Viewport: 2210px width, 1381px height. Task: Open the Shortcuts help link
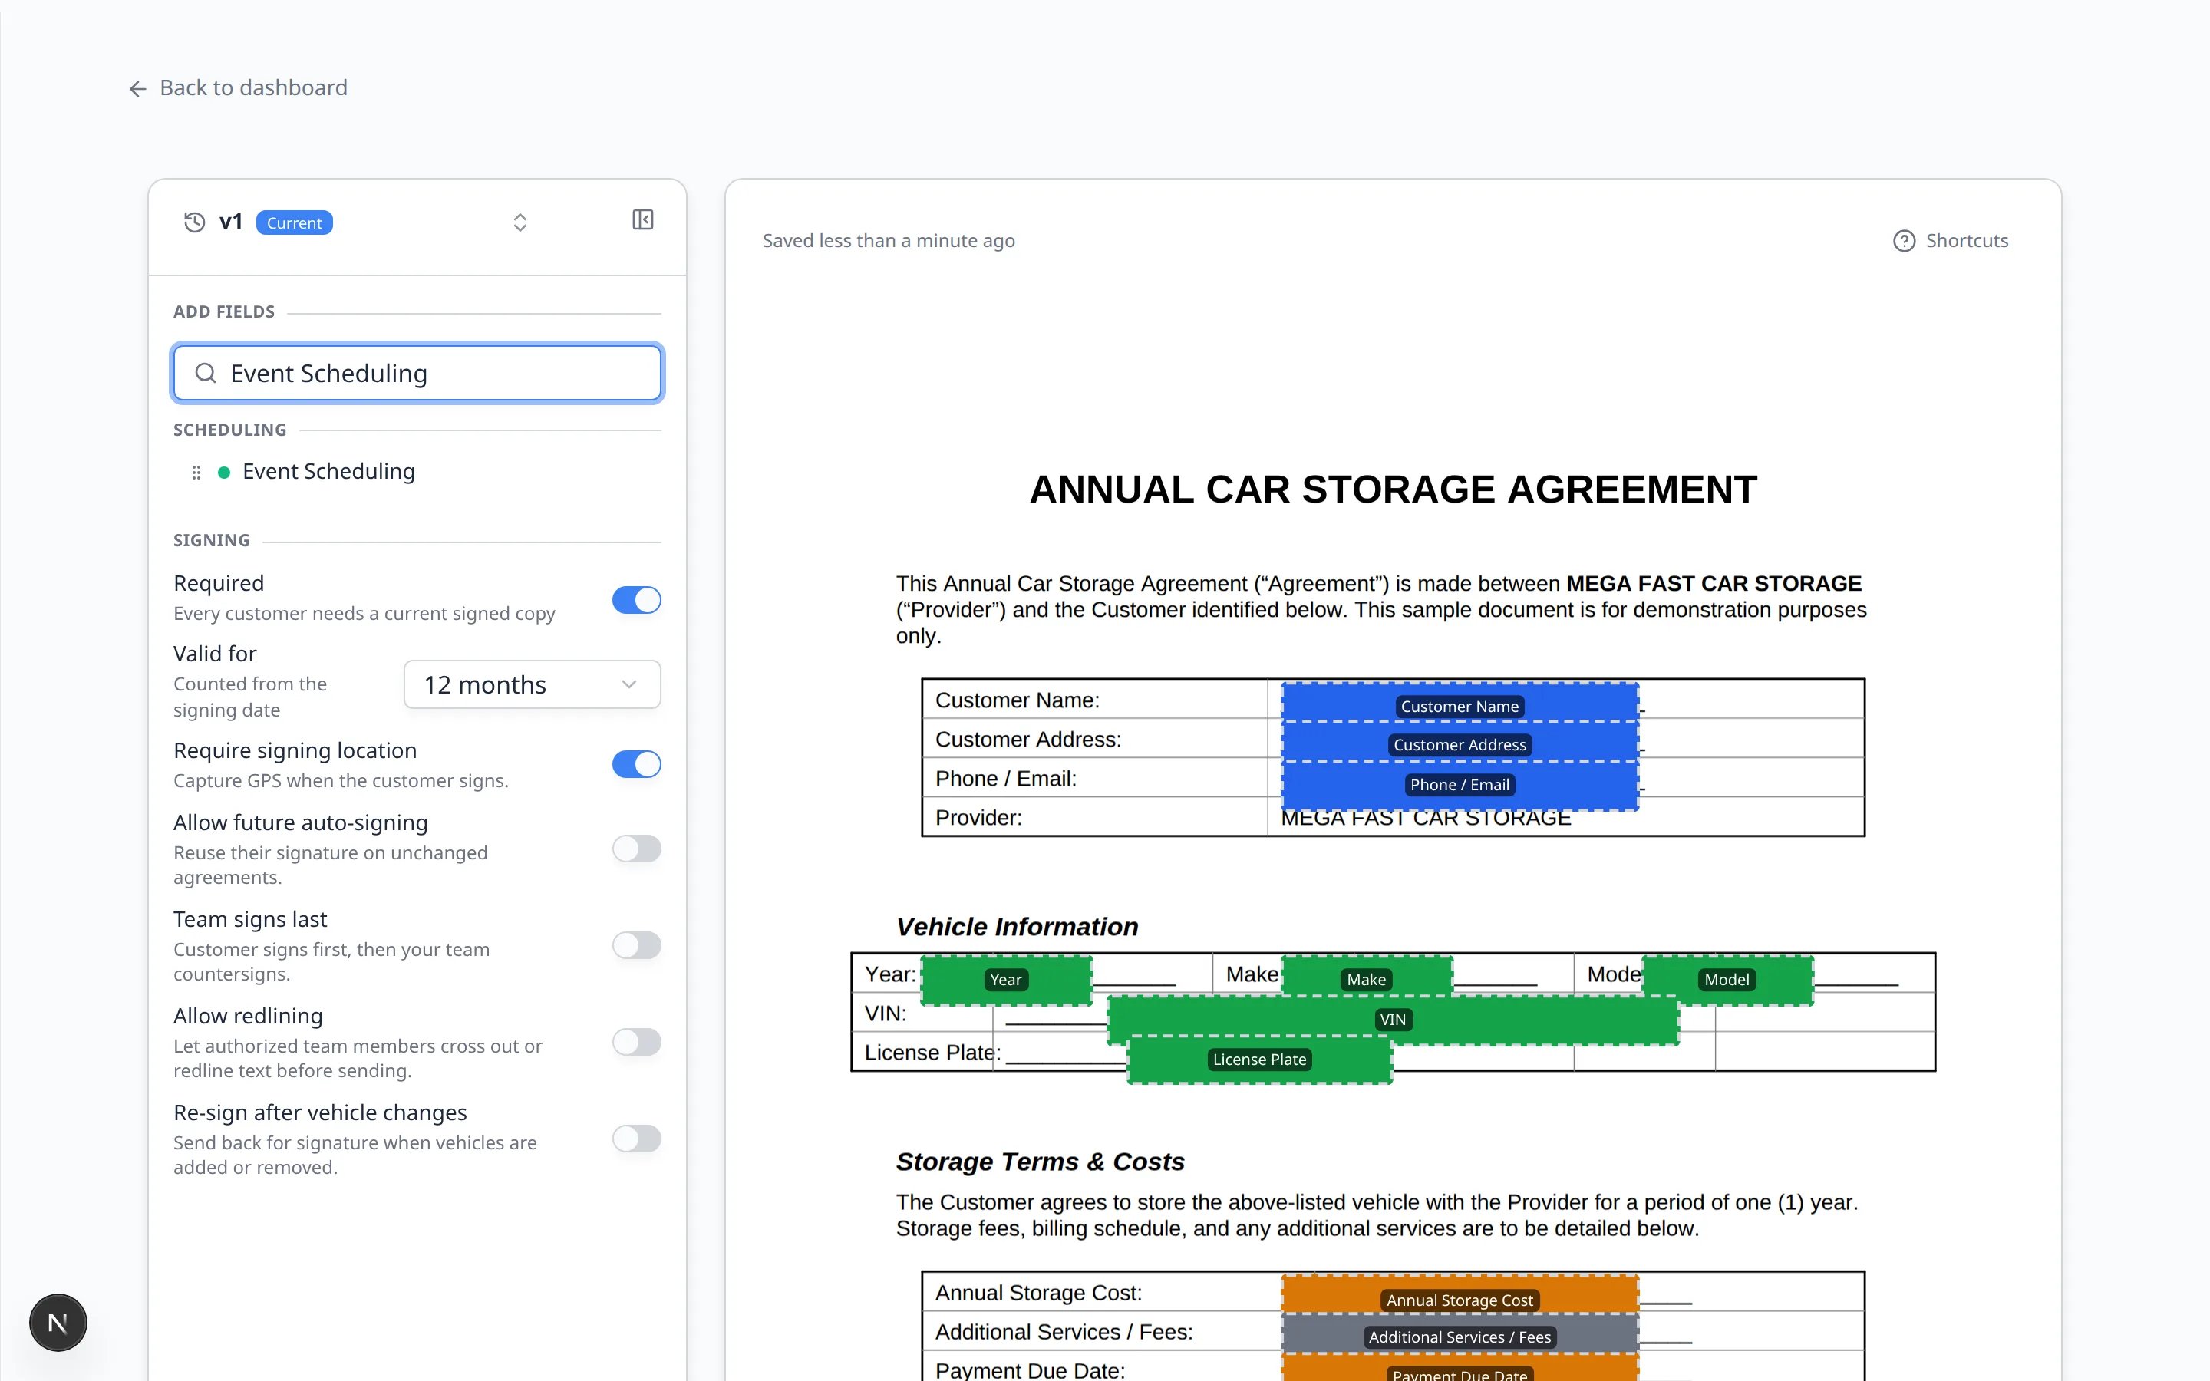(x=1951, y=240)
